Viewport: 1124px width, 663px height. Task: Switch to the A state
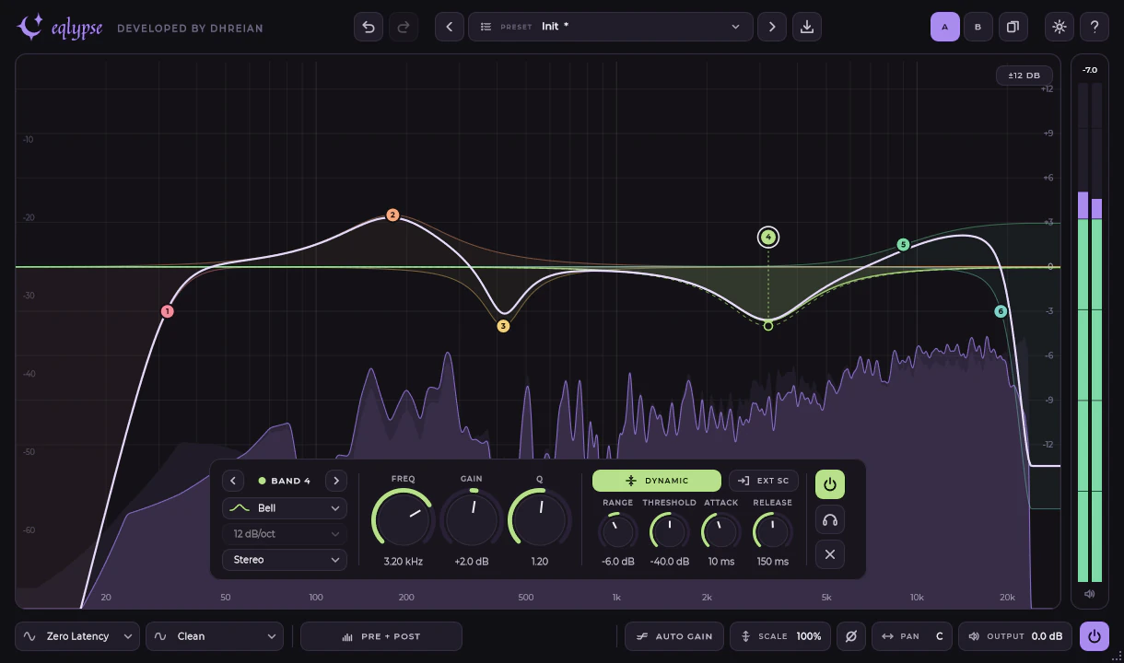tap(945, 27)
